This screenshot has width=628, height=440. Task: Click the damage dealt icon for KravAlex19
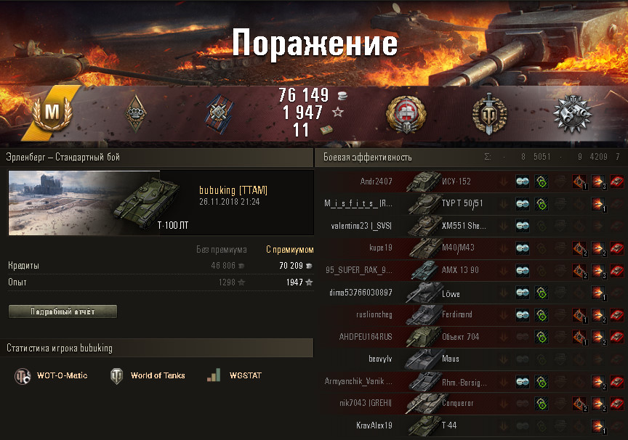[x=598, y=425]
